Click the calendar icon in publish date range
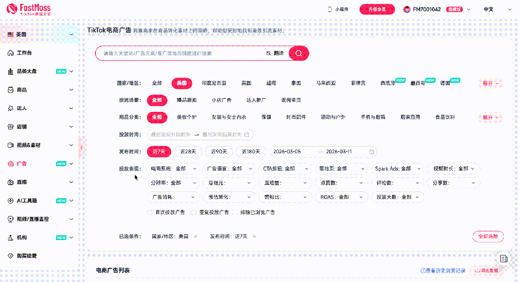 click(x=371, y=151)
